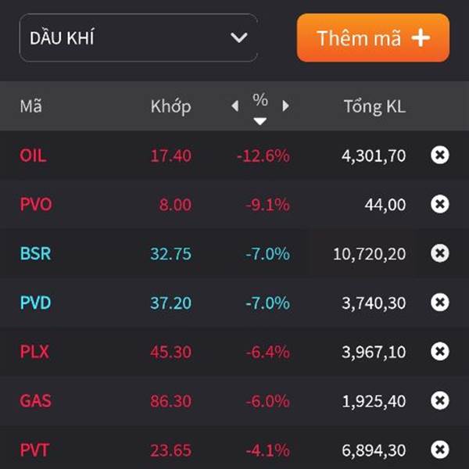Image resolution: width=469 pixels, height=469 pixels.
Task: Remove OIL ticker with its X icon
Action: [x=440, y=156]
